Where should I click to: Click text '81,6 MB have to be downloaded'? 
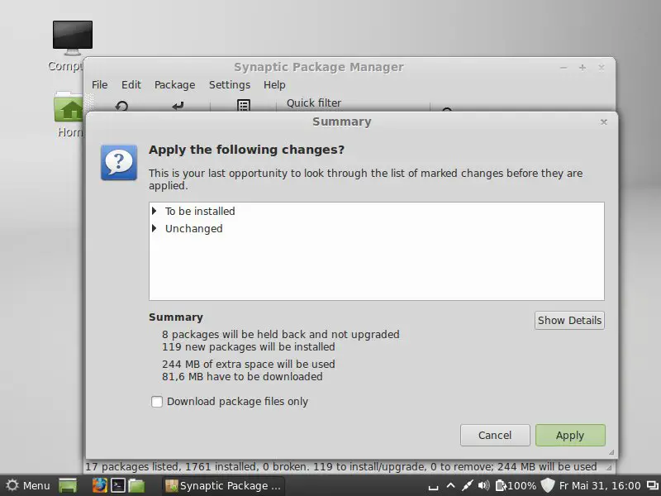pyautogui.click(x=242, y=377)
